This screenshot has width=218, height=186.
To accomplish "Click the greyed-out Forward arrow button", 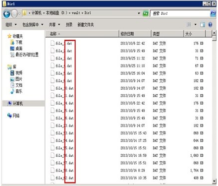I will [x=14, y=13].
